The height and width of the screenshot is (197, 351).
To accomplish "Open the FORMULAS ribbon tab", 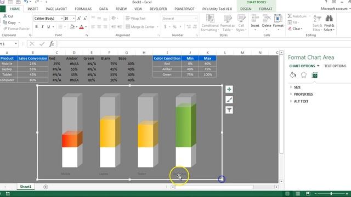I will [83, 9].
